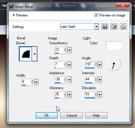The image size is (135, 128).
Task: Open Help for Inner Bevel
Action: click(x=96, y=115)
